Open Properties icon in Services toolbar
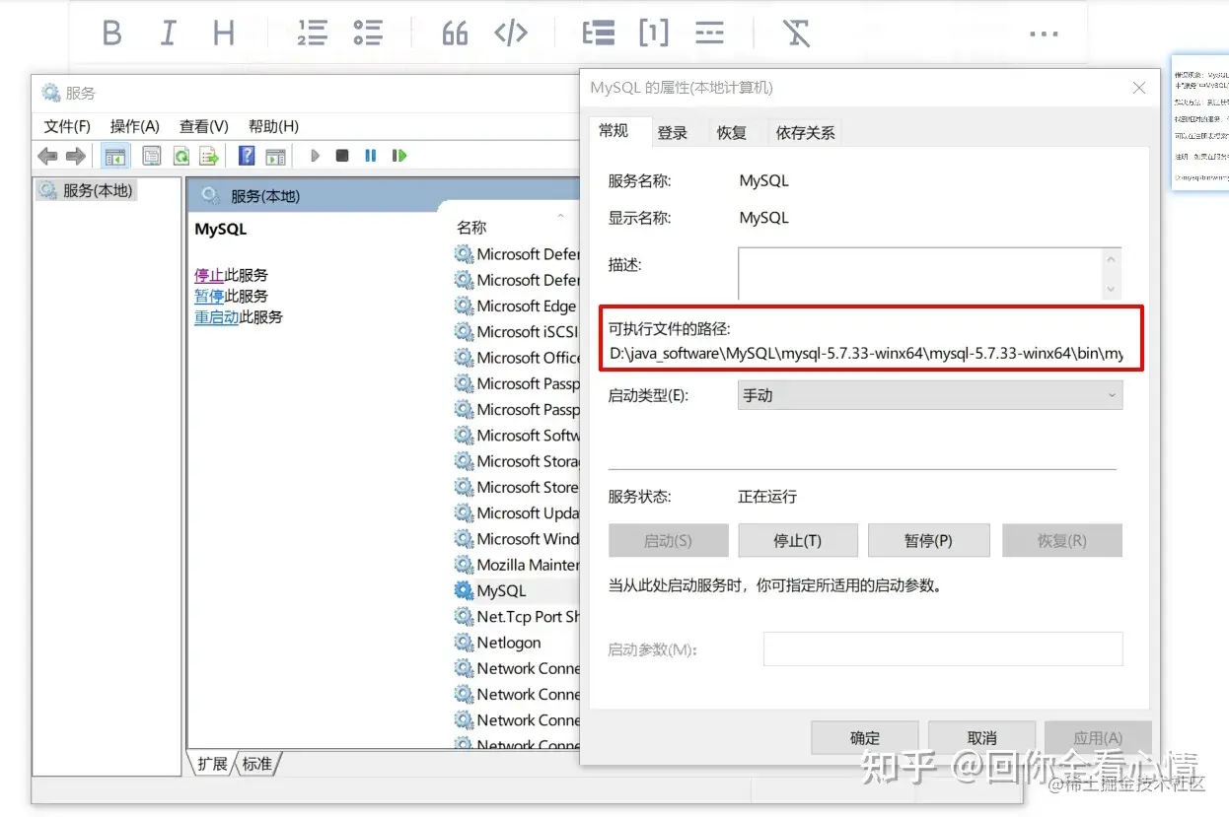This screenshot has width=1229, height=817. [x=151, y=156]
